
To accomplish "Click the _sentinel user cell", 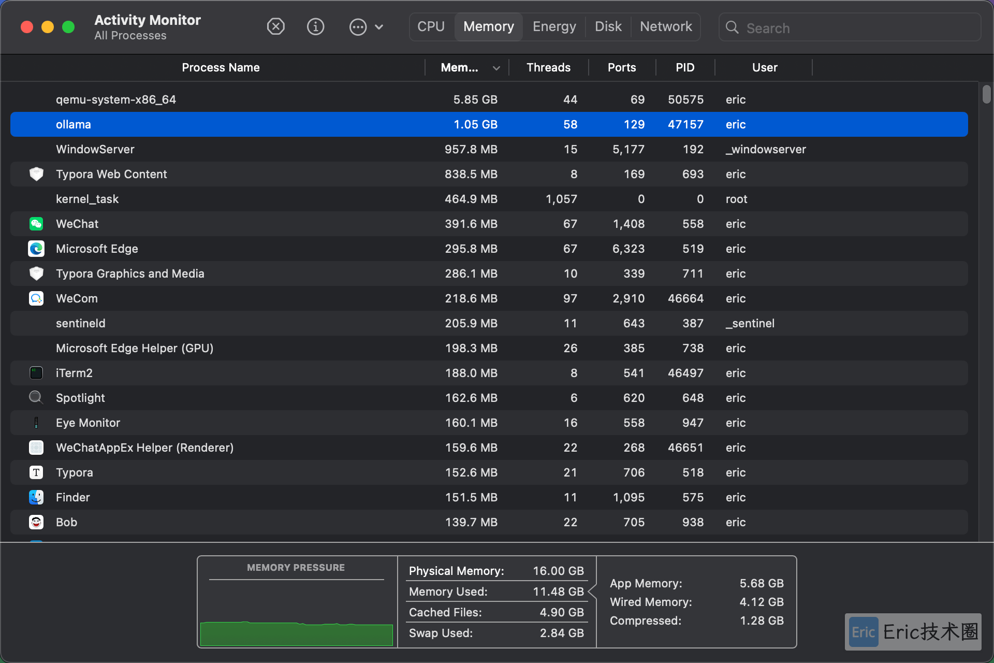I will pos(750,323).
